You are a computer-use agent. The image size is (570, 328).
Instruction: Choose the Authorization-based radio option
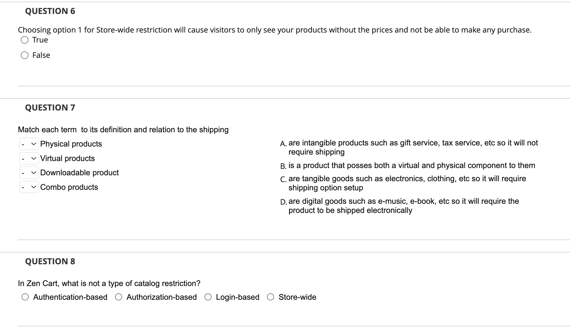[x=119, y=297]
